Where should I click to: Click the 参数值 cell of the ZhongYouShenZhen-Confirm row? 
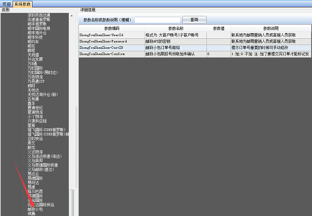tap(219, 54)
